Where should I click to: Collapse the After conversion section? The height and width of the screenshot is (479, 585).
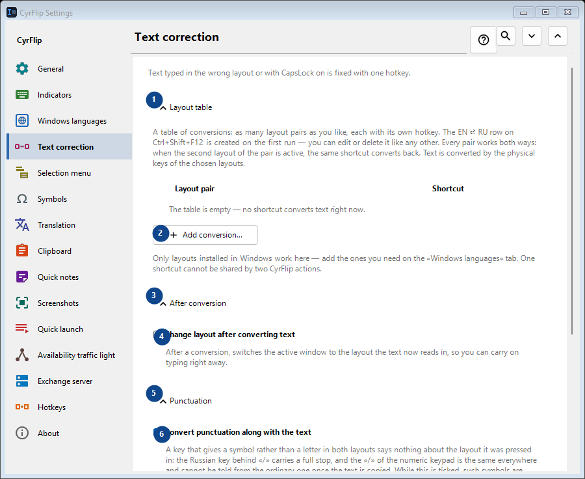193,303
